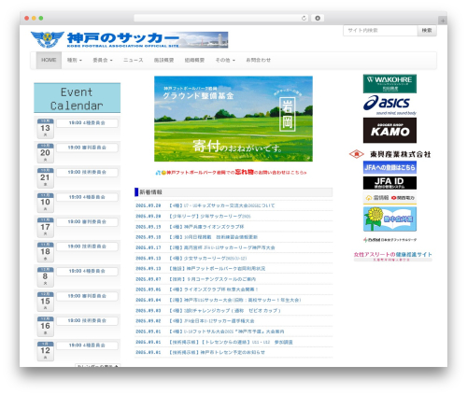Open a new browser tab with plus button
467x395 pixels.
[x=443, y=21]
